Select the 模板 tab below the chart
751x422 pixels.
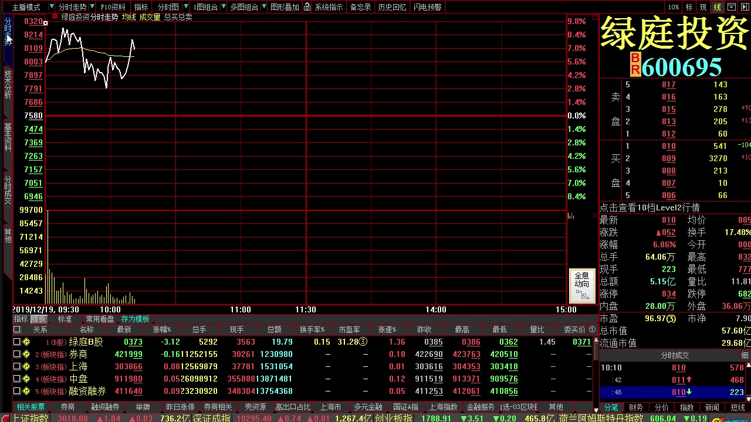tap(39, 319)
